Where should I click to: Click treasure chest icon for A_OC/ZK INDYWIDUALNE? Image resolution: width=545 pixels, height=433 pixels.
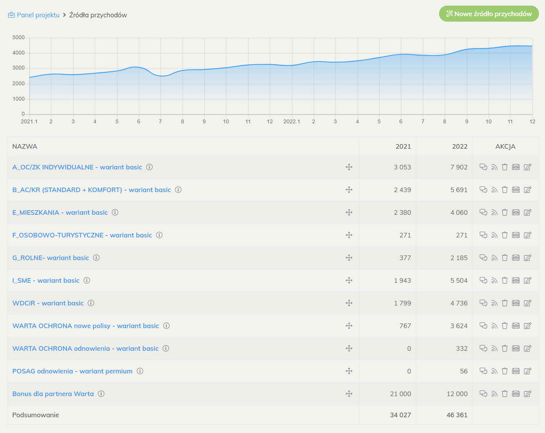pos(516,167)
